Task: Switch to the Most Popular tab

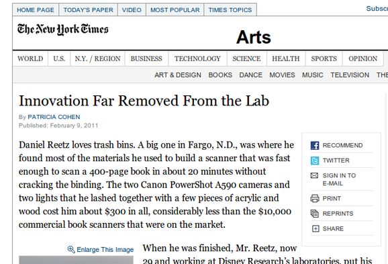Action: coord(175,10)
